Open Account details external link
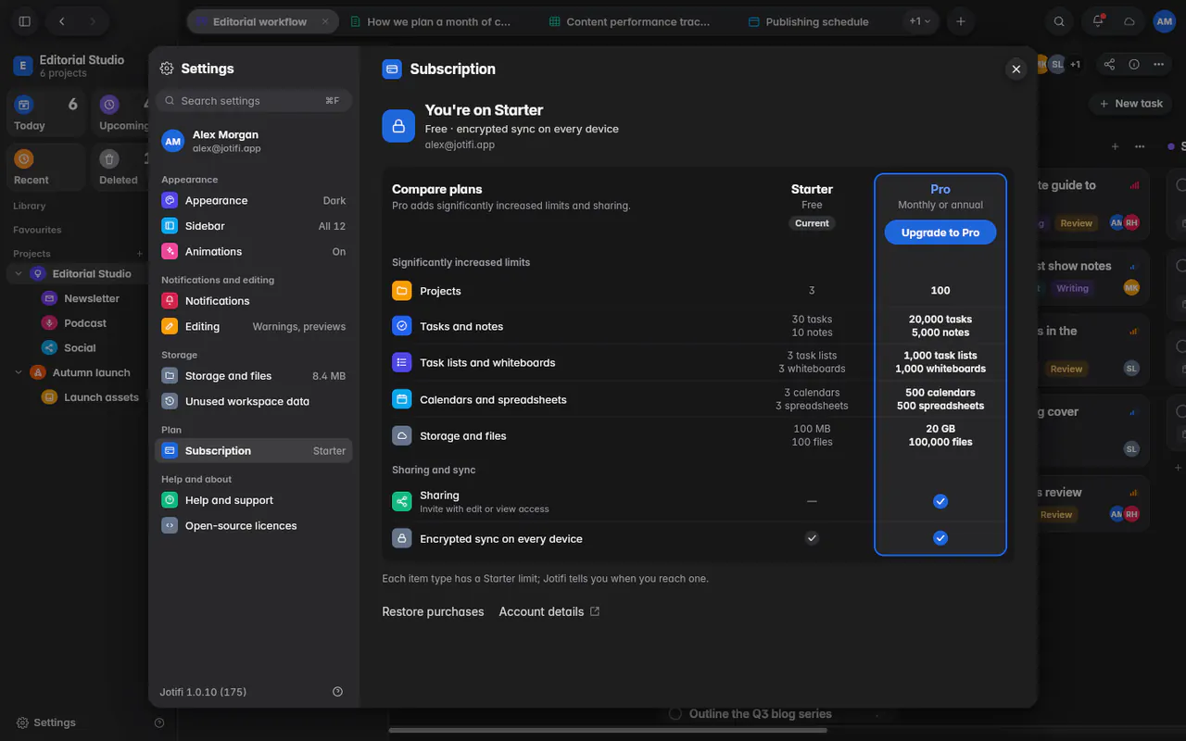The width and height of the screenshot is (1186, 741). 549,612
